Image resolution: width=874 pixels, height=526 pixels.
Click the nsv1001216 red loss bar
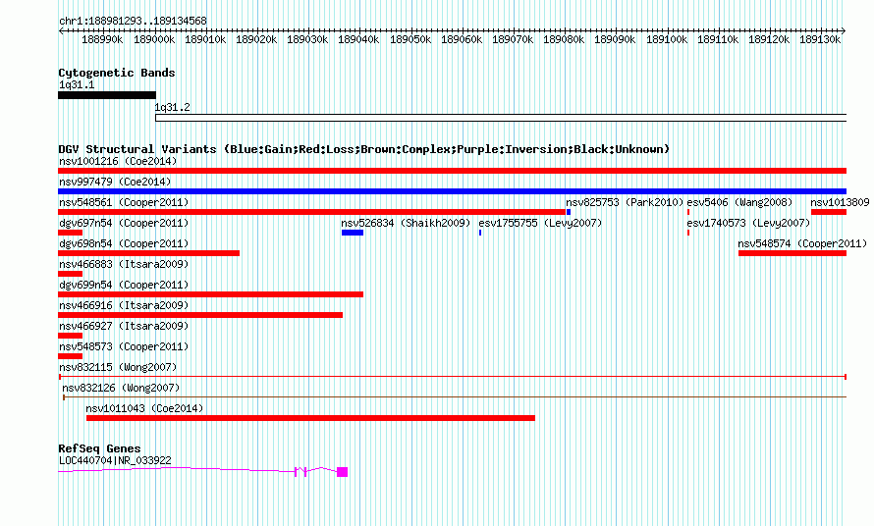452,171
